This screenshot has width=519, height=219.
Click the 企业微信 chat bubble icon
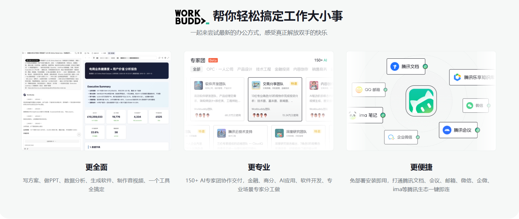391,137
